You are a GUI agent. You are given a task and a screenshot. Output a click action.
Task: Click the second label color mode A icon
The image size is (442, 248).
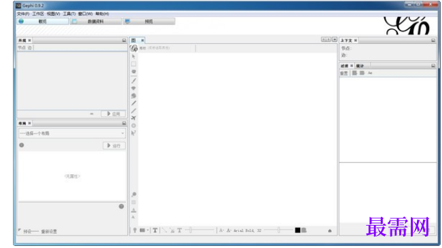229,230
